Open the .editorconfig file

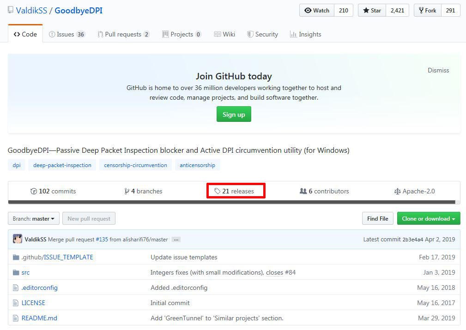coord(40,288)
